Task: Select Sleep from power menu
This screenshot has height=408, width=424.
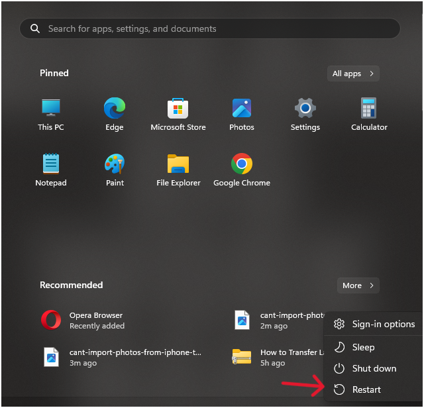Action: (x=374, y=347)
